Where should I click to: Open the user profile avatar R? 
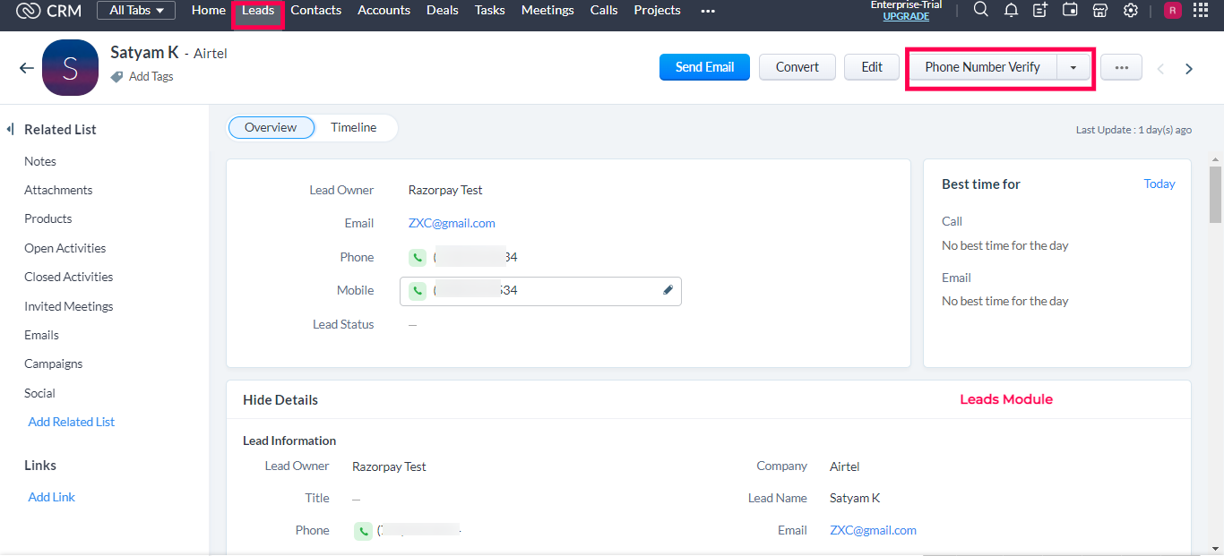pyautogui.click(x=1172, y=10)
